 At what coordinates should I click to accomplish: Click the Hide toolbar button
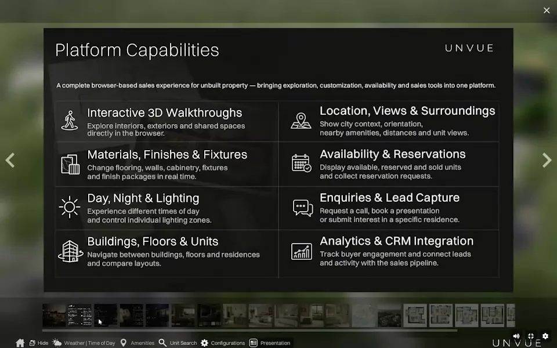click(38, 343)
